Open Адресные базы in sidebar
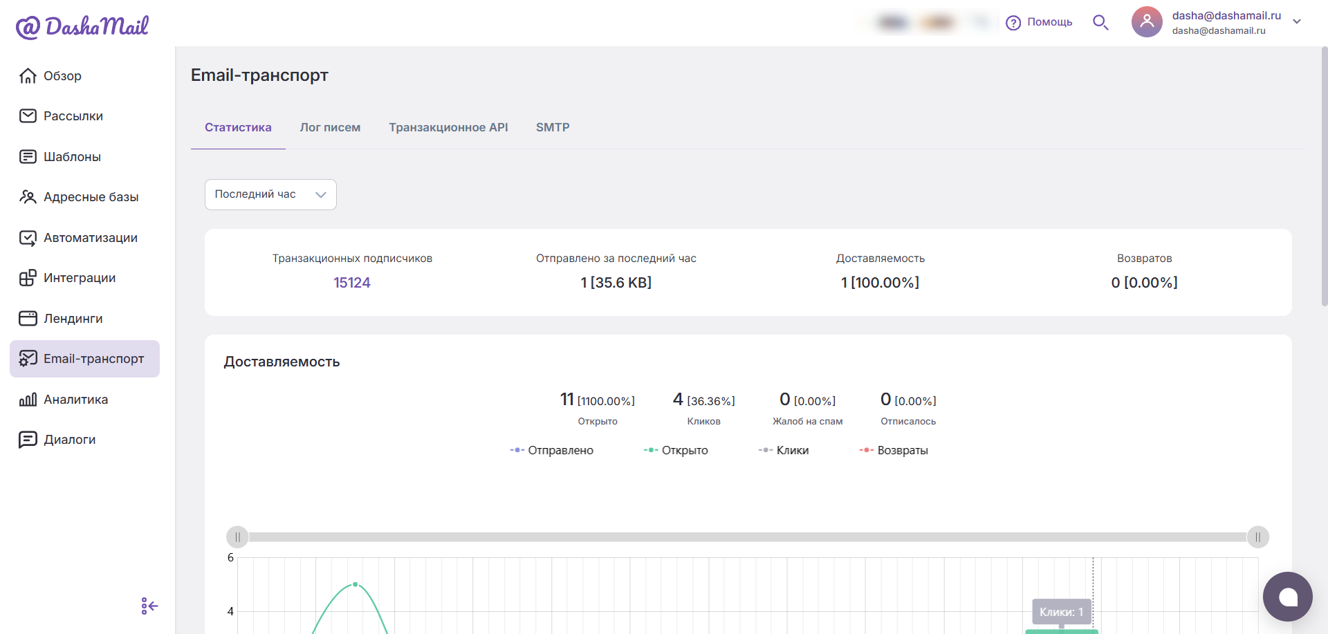This screenshot has height=634, width=1328. pyautogui.click(x=84, y=197)
